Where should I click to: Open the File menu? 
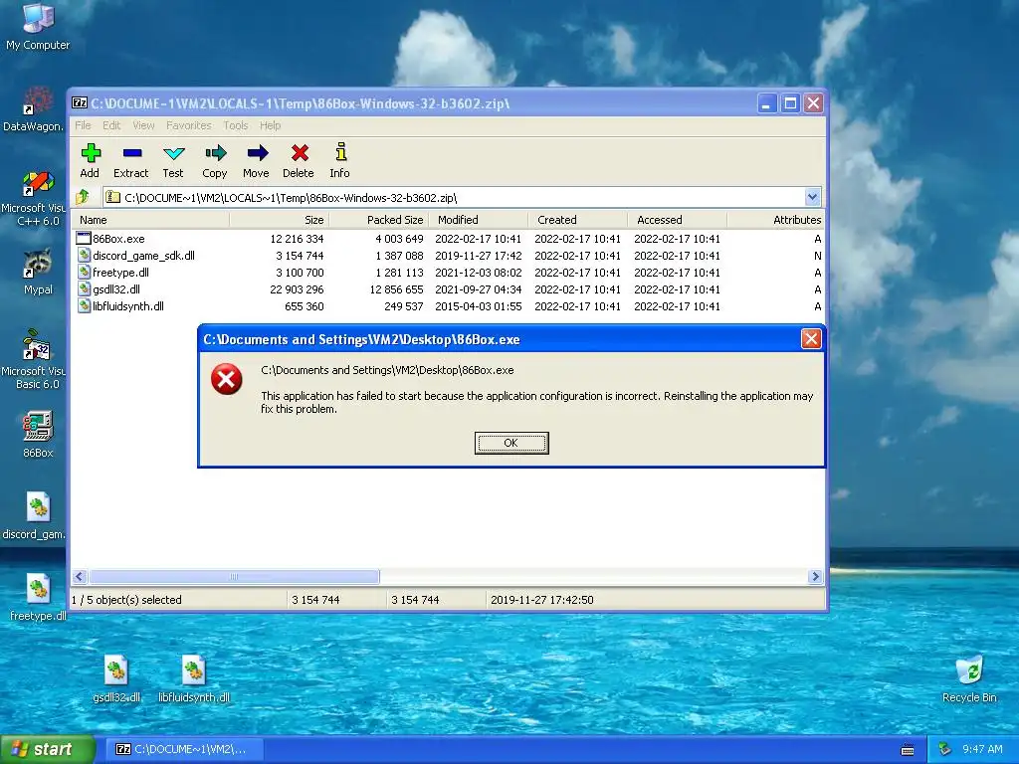(84, 125)
